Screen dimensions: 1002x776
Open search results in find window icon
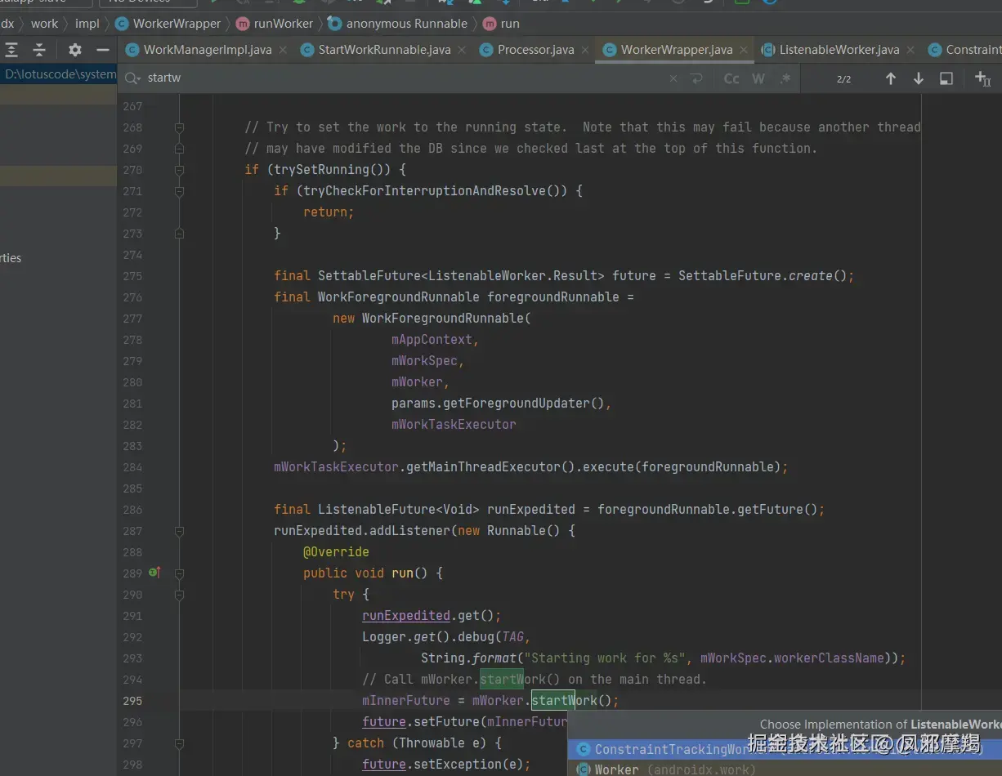point(946,79)
